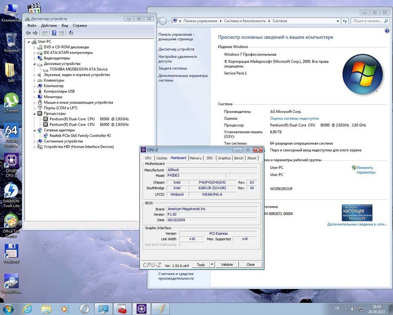Expand IDE ATA/ATAPI контроллеры node
The height and width of the screenshot is (315, 393).
pos(35,53)
